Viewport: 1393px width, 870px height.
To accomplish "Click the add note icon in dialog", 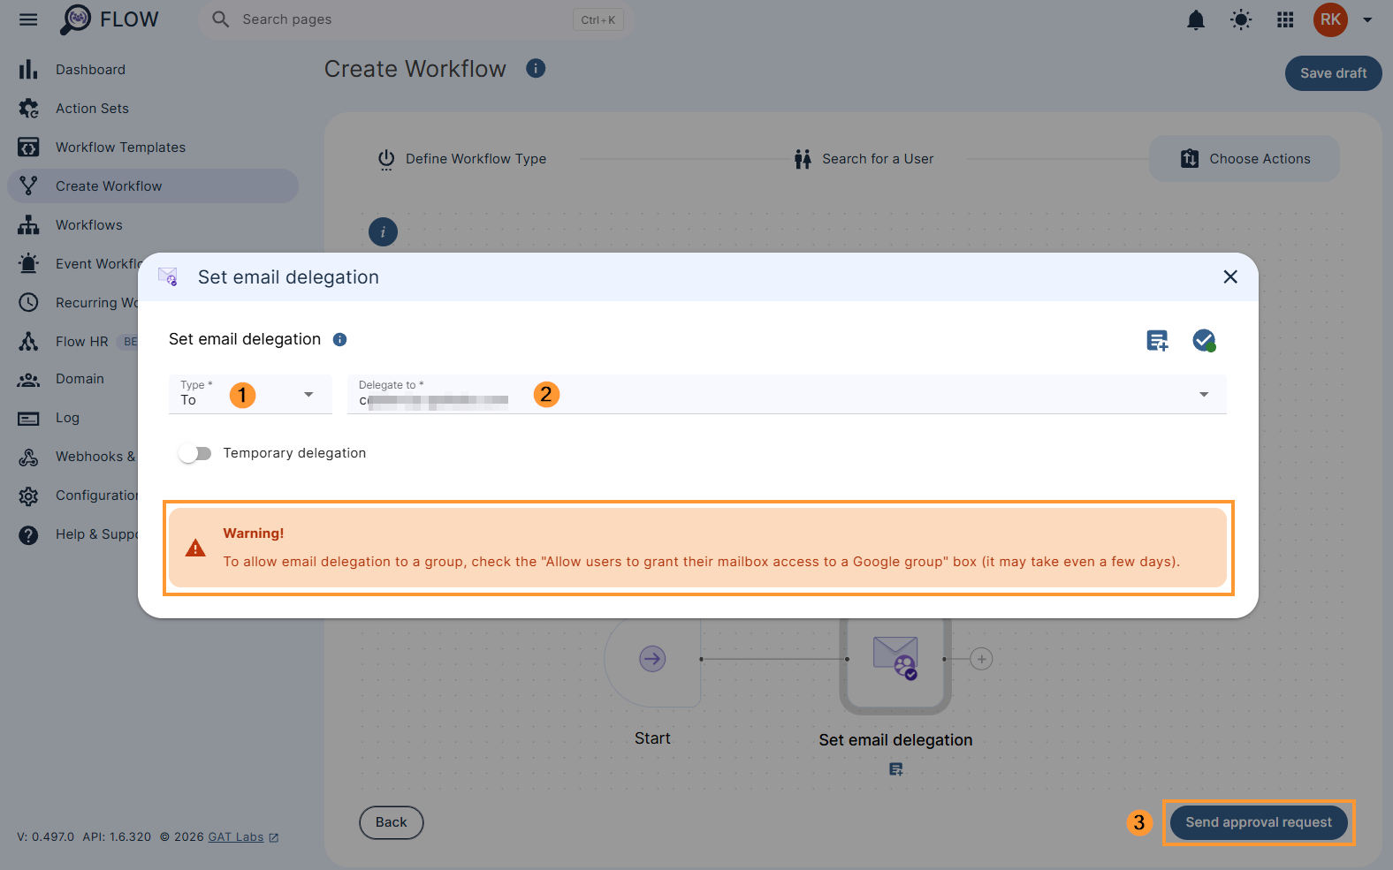I will point(1157,340).
